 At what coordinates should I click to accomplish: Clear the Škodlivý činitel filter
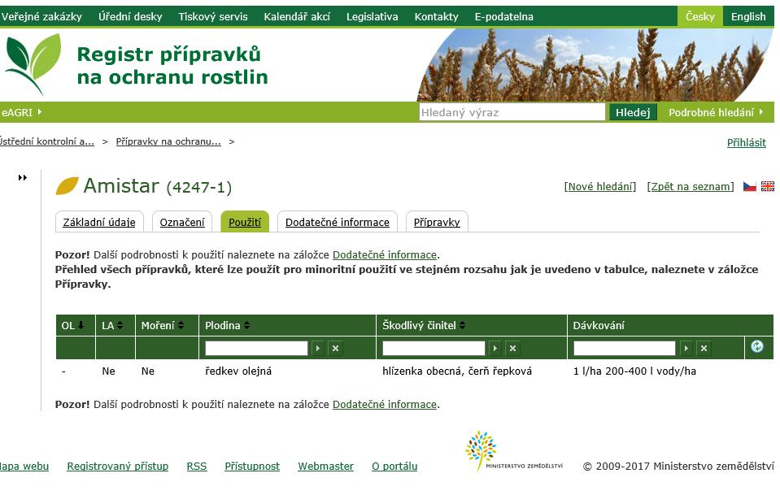(513, 349)
